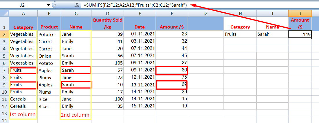Select row 12 header
Screen dimensions: 319x123
tap(4, 106)
